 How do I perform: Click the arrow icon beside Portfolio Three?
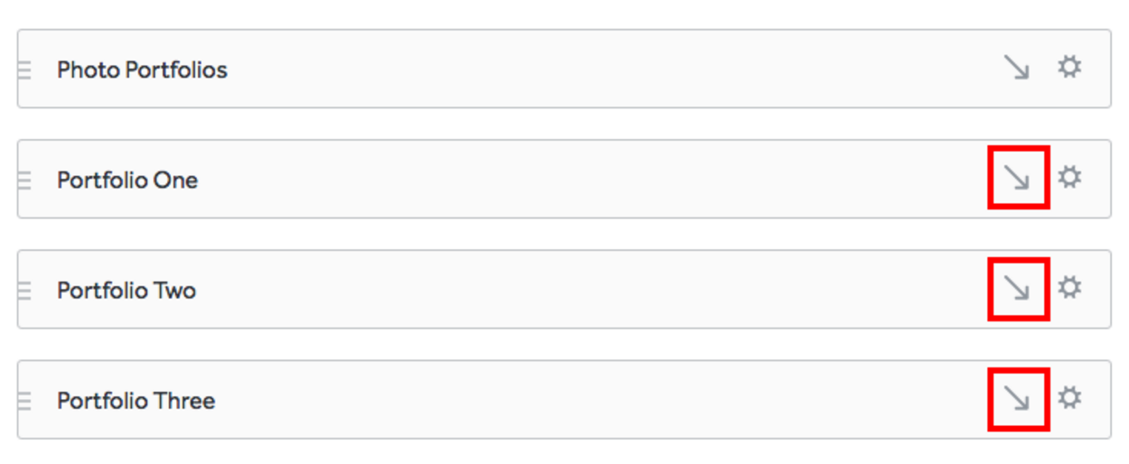(1018, 398)
